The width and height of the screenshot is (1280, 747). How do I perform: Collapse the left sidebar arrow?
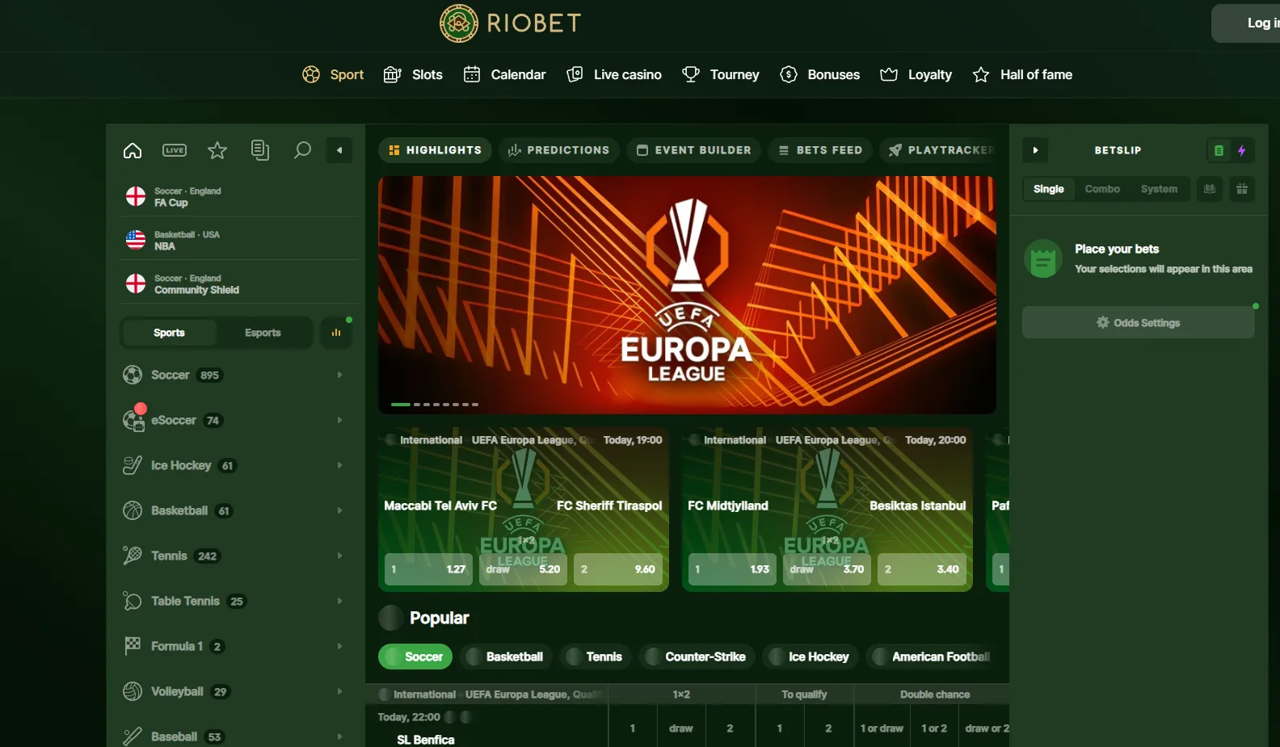(x=339, y=150)
